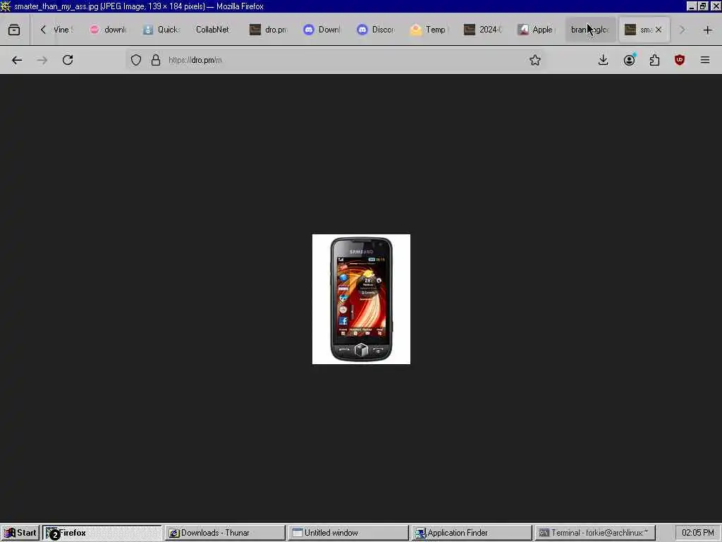Switch to the Vine tab
The height and width of the screenshot is (542, 722).
[x=63, y=30]
